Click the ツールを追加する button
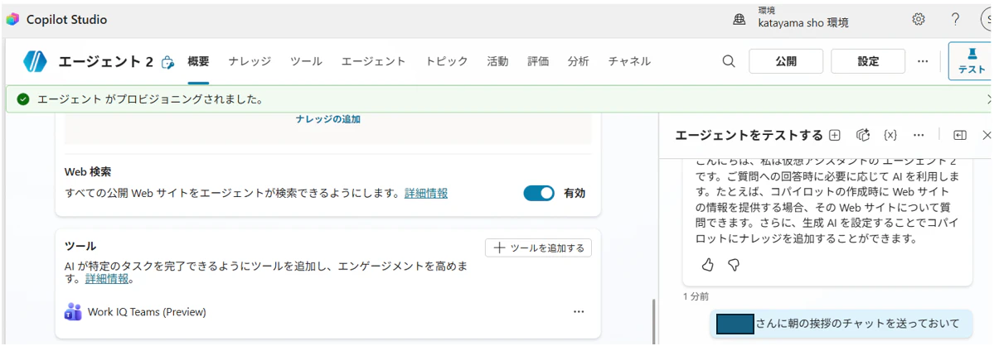Viewport: 994px width, 346px height. point(538,248)
